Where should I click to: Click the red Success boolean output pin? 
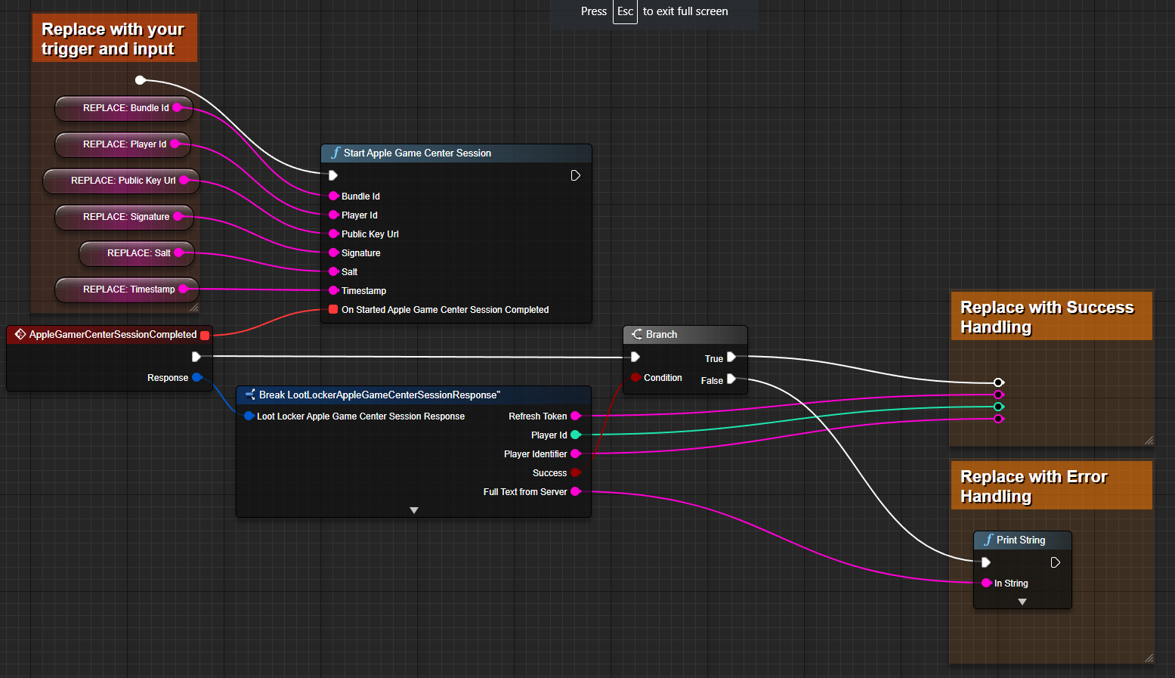[x=575, y=472]
